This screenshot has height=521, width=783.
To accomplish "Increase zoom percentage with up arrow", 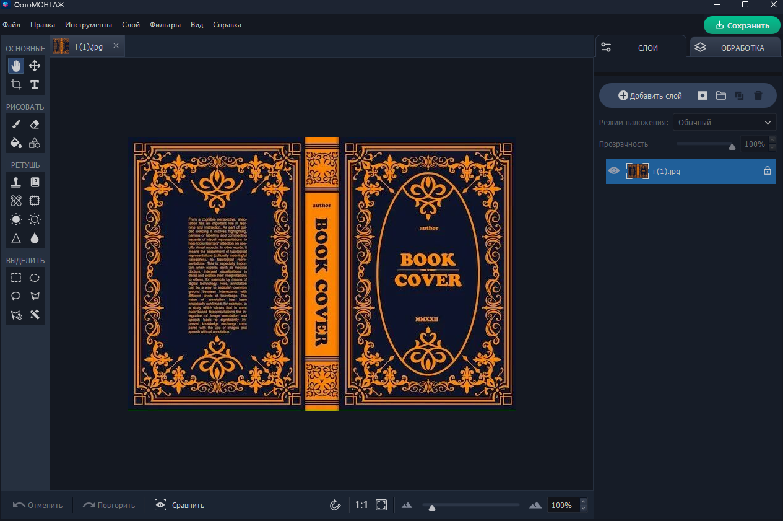I will [583, 501].
